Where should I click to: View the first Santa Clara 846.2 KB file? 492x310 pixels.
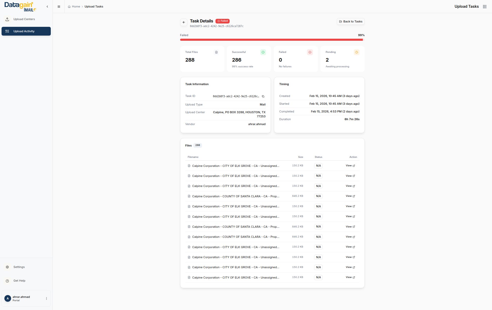tap(350, 196)
